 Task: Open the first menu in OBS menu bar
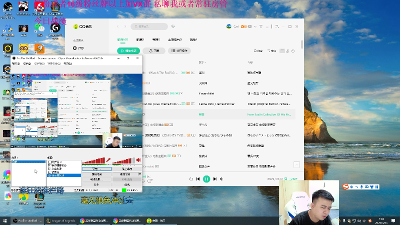(16, 63)
